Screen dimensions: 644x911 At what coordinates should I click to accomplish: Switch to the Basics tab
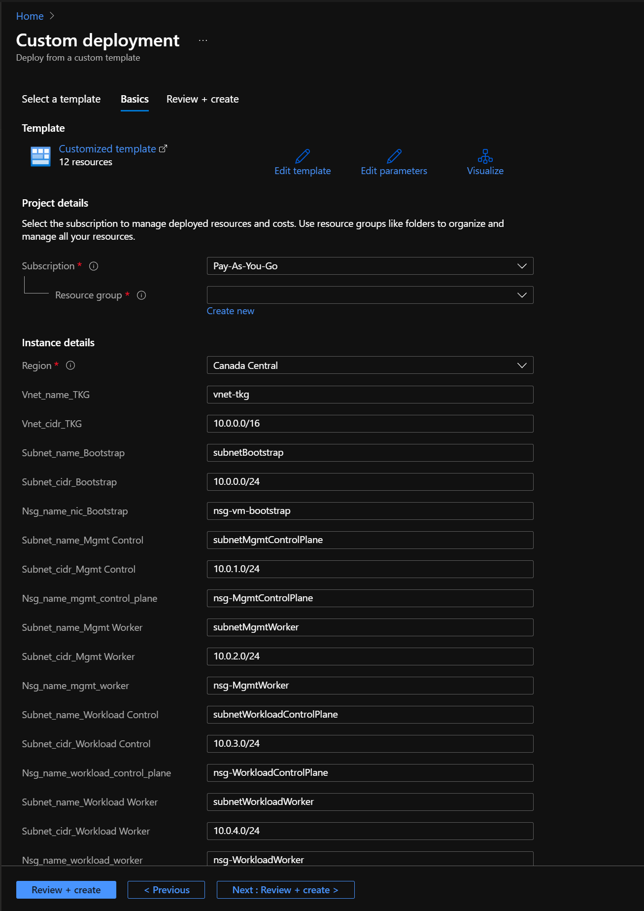(x=135, y=99)
